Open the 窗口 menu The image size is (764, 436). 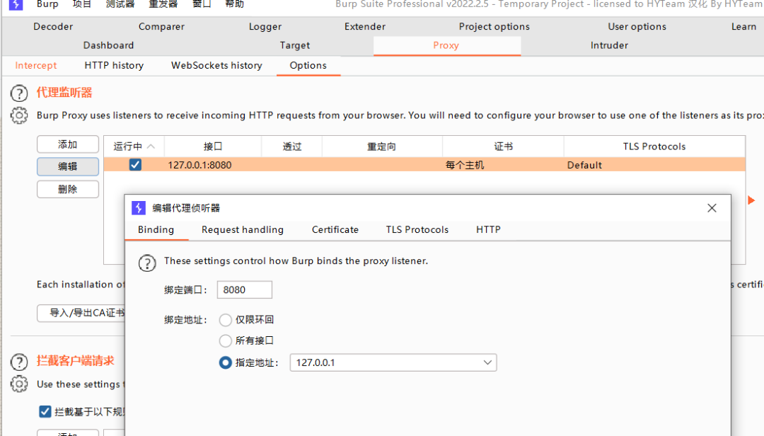(202, 4)
